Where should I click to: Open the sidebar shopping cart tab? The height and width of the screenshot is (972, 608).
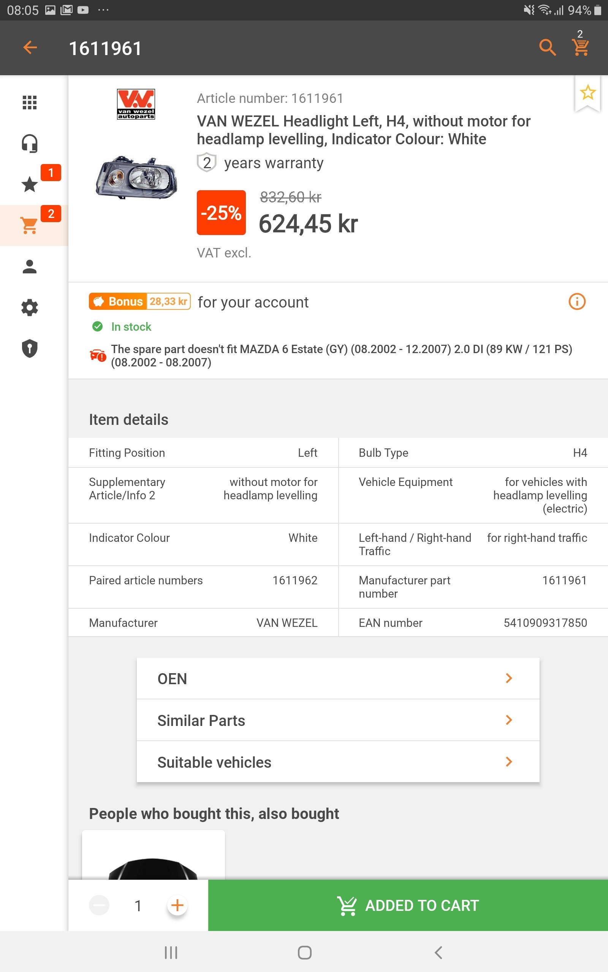(x=29, y=225)
